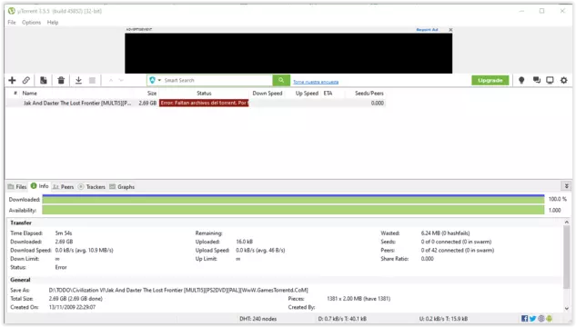Screen dimensions: 576x327
Task: Open the search provider shield dropdown
Action: tap(155, 80)
